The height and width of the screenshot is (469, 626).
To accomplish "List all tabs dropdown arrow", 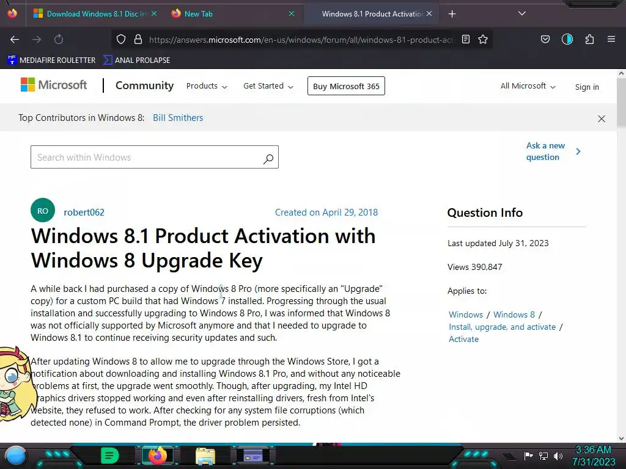I will pyautogui.click(x=522, y=13).
